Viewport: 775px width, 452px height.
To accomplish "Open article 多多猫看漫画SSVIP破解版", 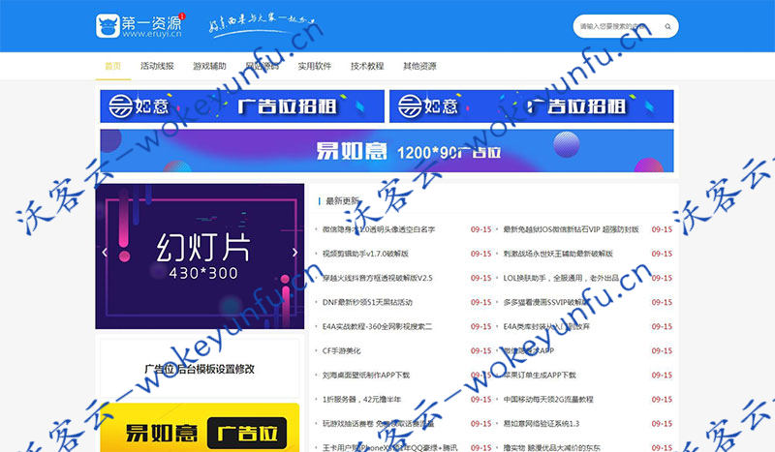I will coord(545,302).
